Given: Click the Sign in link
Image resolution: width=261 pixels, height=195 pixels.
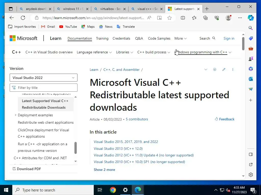Looking at the screenshot, I should (x=229, y=39).
